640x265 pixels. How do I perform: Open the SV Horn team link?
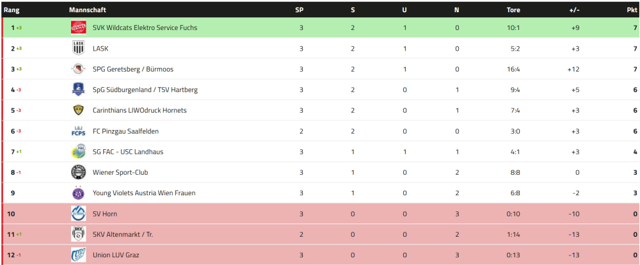[x=105, y=214]
